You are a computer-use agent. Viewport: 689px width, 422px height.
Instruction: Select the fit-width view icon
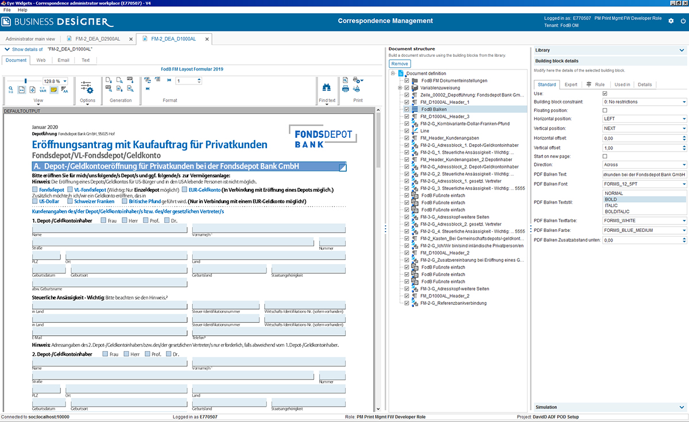tap(21, 90)
